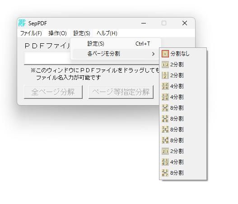Pick 8分割 icon ordered 1 2 ... 7 8
This screenshot has width=238, height=204.
tap(165, 108)
